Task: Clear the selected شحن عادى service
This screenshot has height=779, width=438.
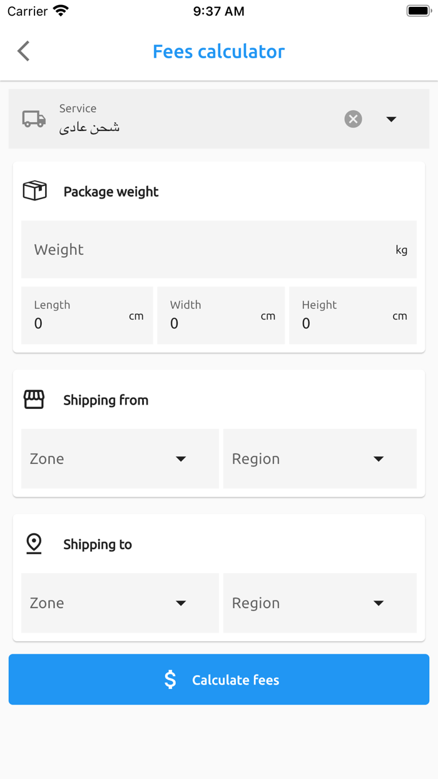Action: tap(352, 119)
